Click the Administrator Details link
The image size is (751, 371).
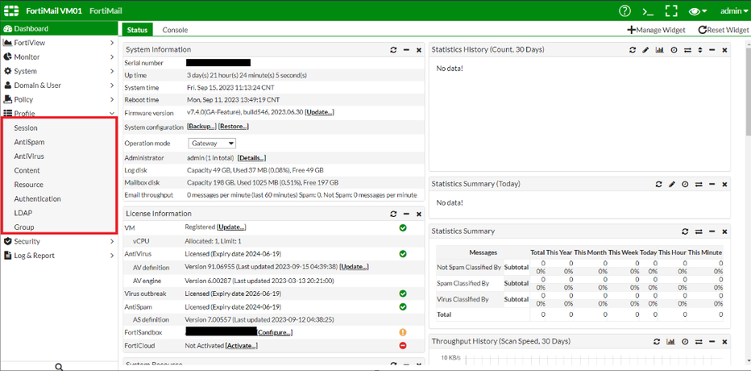(x=251, y=158)
